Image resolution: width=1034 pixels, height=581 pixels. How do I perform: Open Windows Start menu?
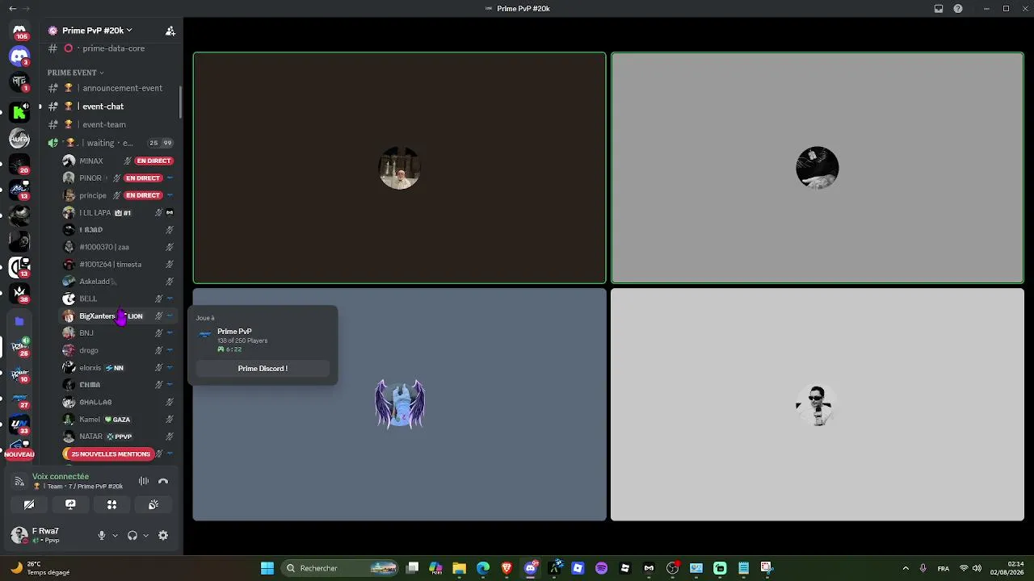(x=267, y=568)
